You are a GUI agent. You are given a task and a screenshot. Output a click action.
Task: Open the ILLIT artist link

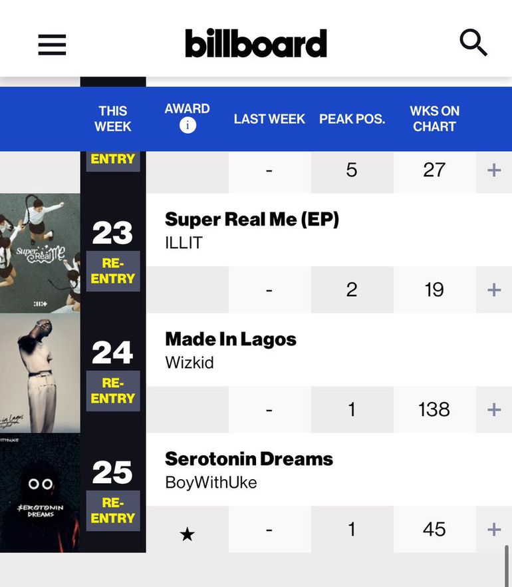184,243
